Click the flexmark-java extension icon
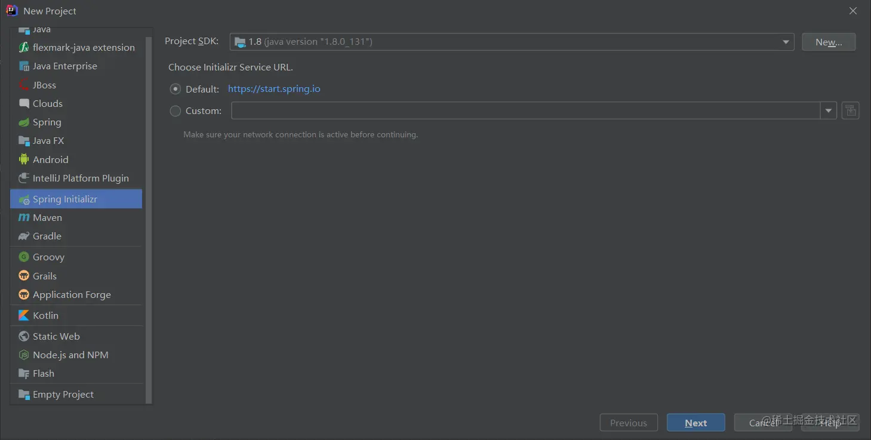This screenshot has height=440, width=871. click(24, 47)
